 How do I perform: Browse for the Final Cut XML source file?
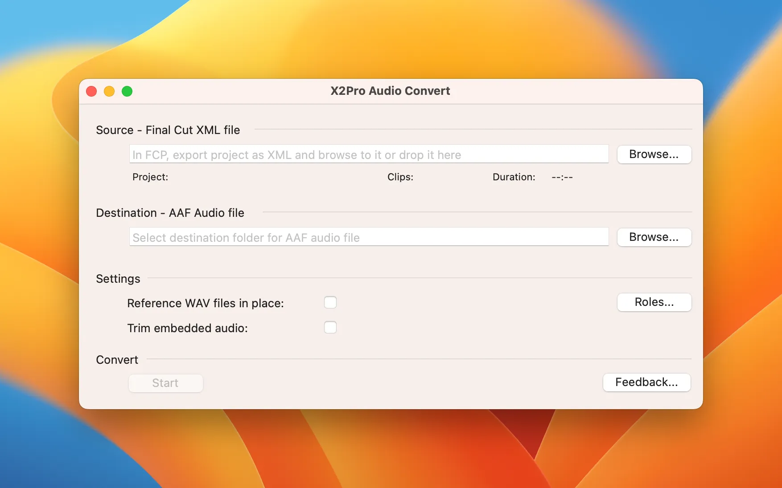click(654, 154)
